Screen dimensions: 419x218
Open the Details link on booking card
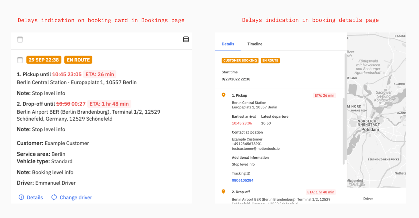[x=35, y=197]
